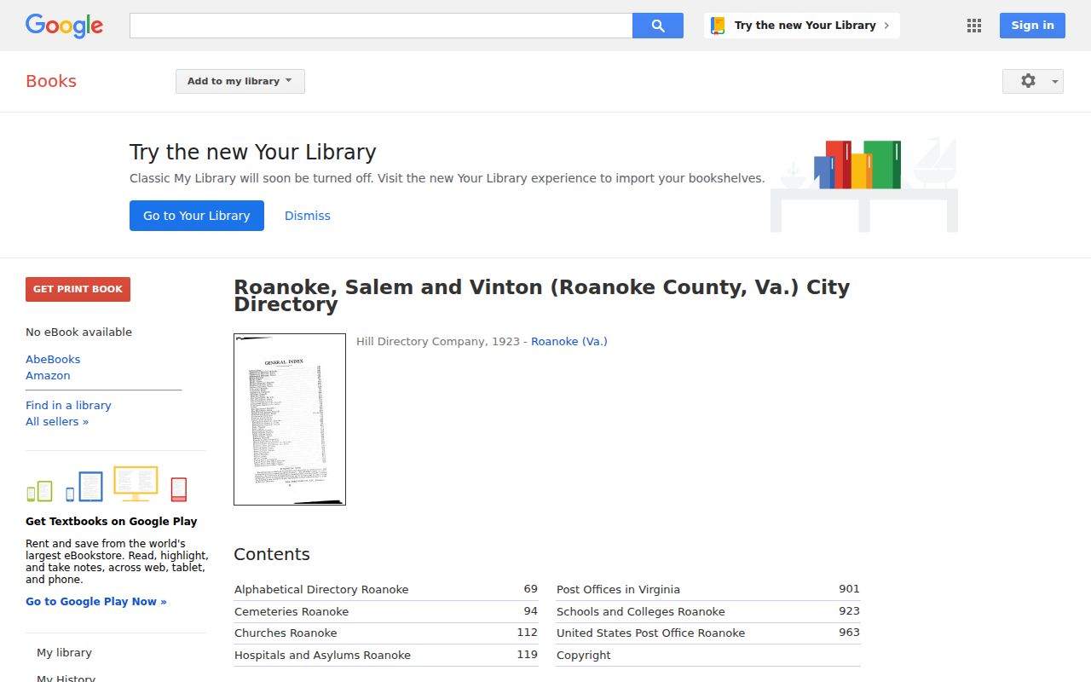The height and width of the screenshot is (682, 1091).
Task: Open the Amazon seller link
Action: (48, 375)
